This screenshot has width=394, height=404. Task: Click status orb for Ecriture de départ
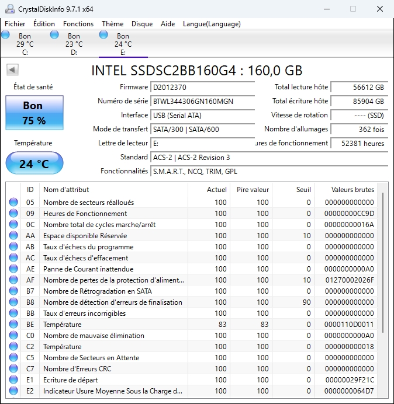click(x=13, y=380)
